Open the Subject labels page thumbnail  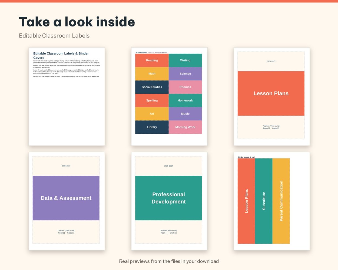click(x=169, y=96)
